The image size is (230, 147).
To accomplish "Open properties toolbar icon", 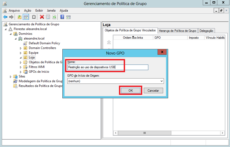I will [48, 17].
